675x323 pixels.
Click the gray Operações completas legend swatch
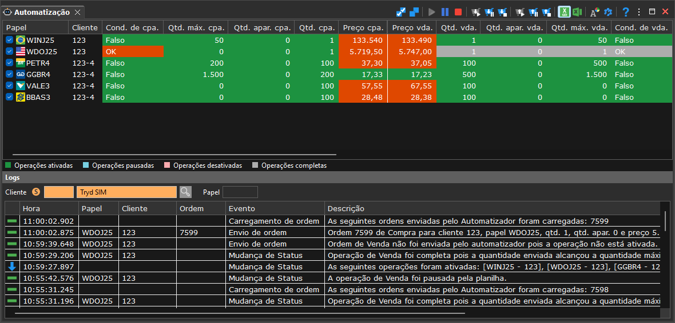[255, 165]
